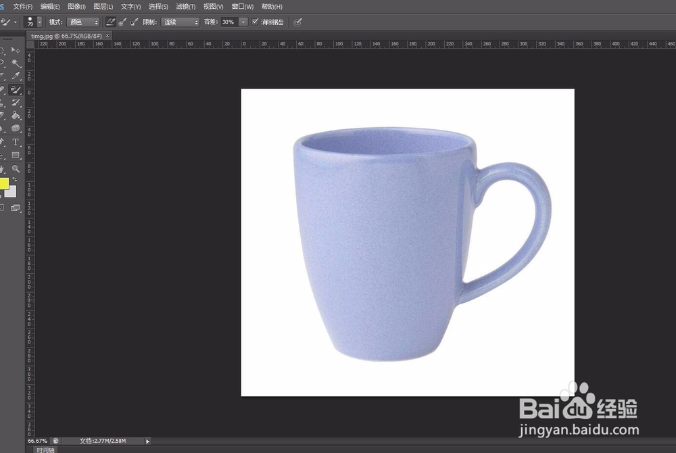Select the Sponge tool
This screenshot has width=676, height=453.
tap(16, 128)
